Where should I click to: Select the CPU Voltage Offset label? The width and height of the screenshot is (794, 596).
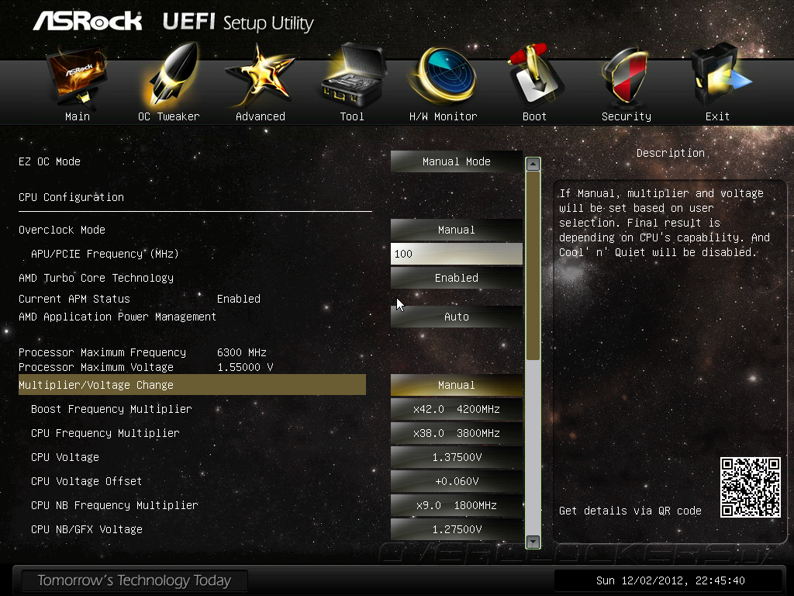87,481
